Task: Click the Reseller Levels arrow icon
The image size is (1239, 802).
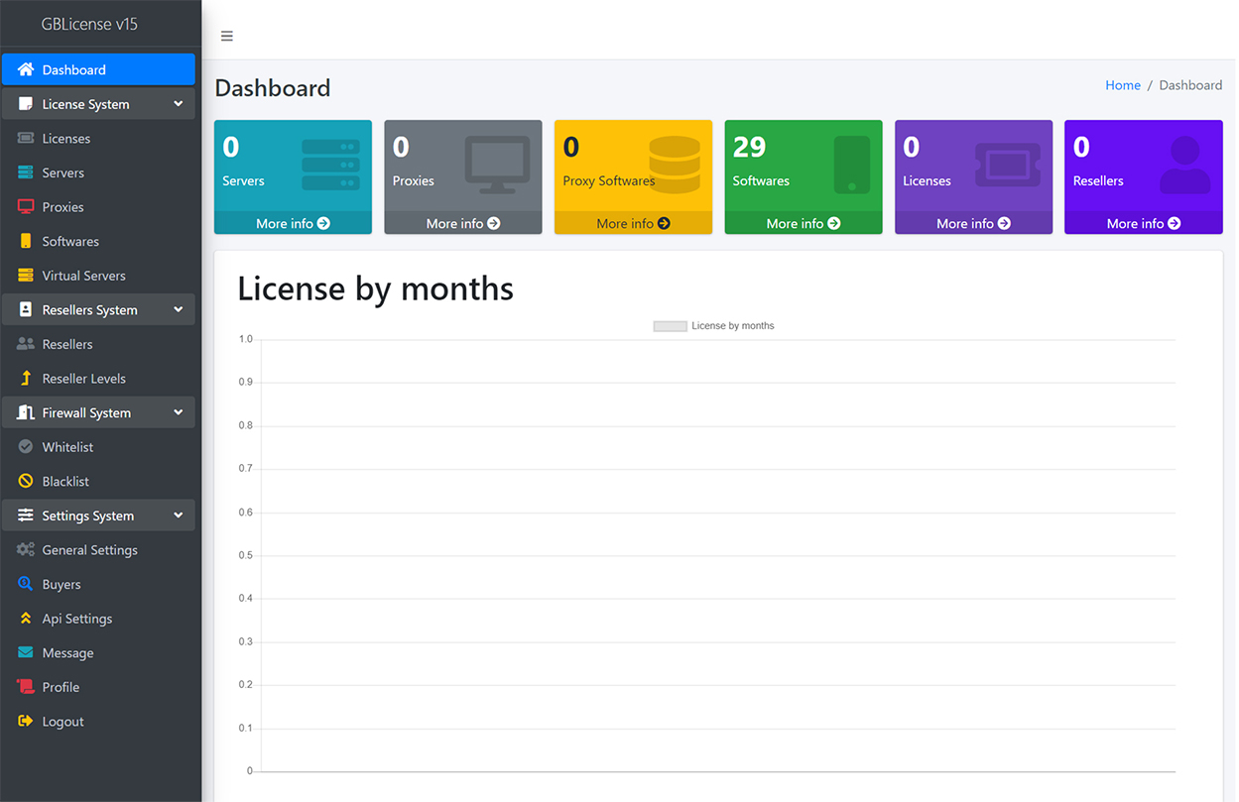Action: pos(26,379)
